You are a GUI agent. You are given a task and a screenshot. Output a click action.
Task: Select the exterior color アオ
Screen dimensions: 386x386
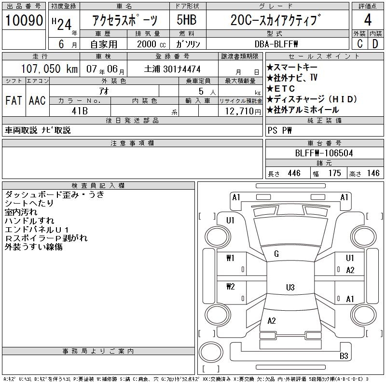[104, 91]
